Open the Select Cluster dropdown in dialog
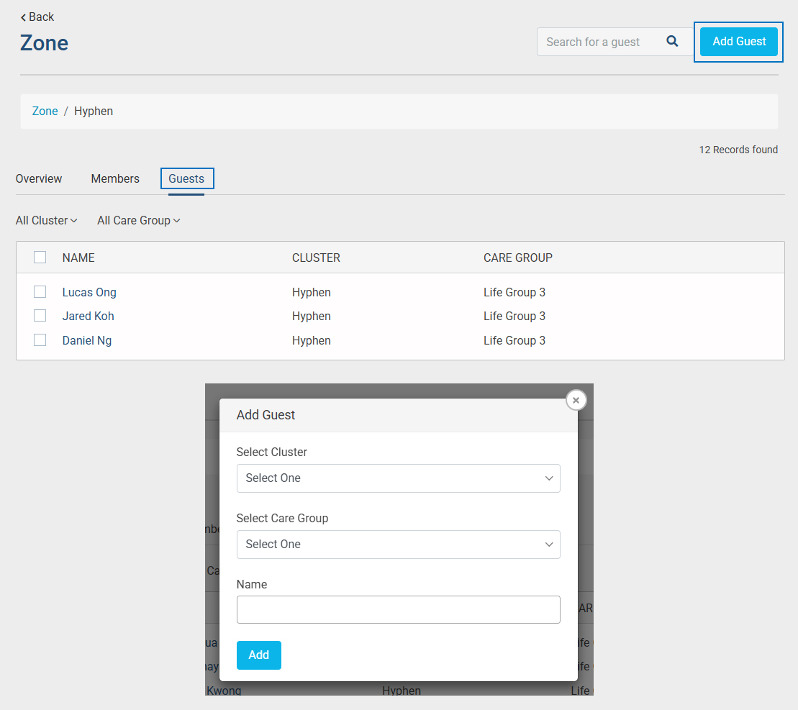798x710 pixels. (398, 478)
